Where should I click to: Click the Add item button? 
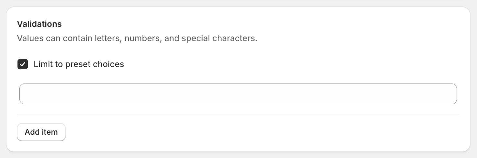41,132
